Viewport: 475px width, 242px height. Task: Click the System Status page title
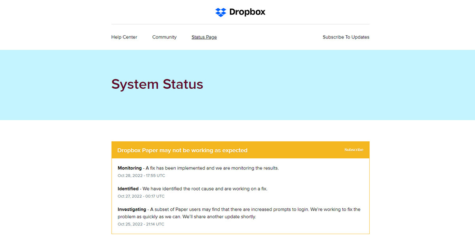click(157, 84)
